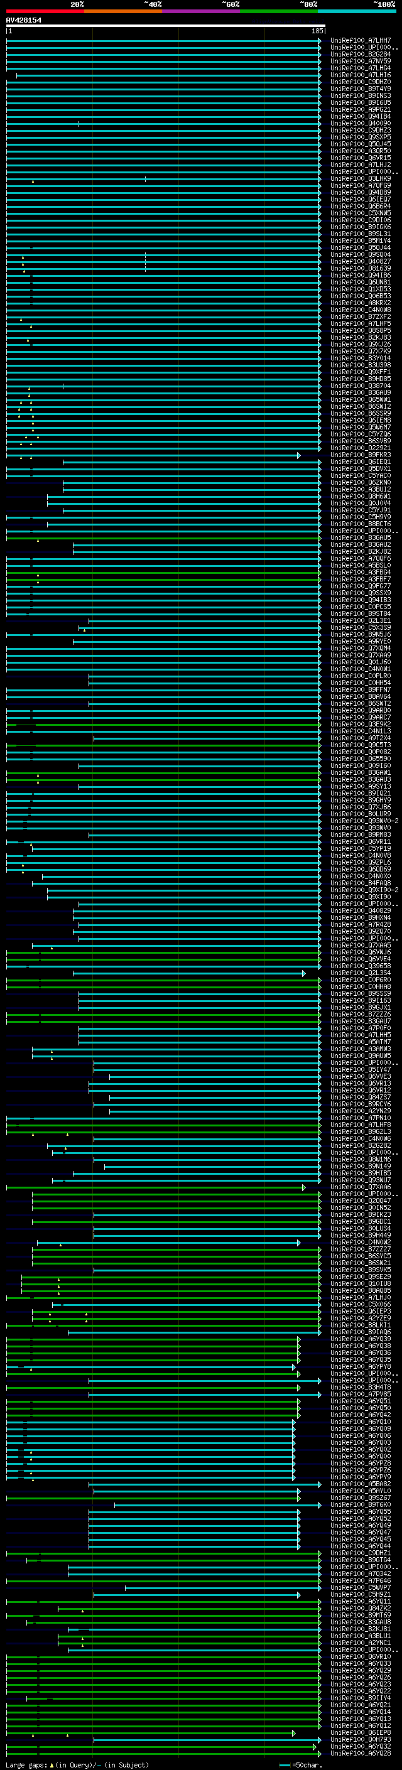Select the UniRef100_Q9XI90-2 label
Viewport: 402px width, 1770px height.
[364, 890]
